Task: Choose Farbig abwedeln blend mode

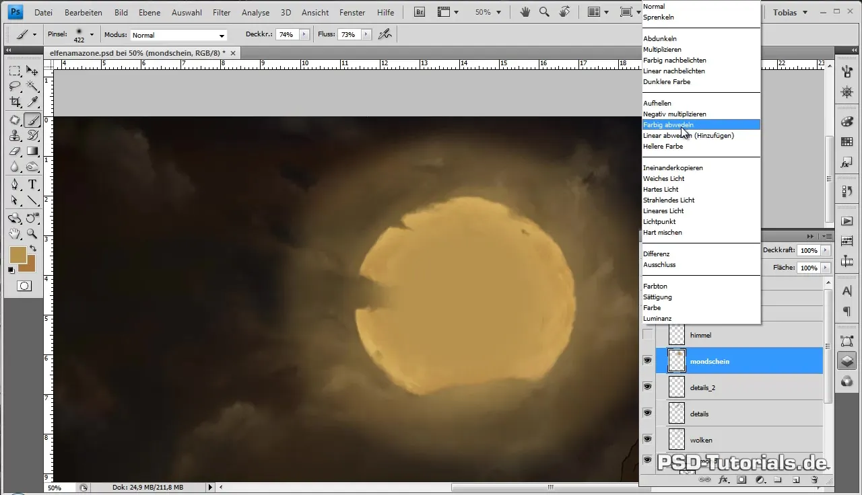Action: point(668,124)
